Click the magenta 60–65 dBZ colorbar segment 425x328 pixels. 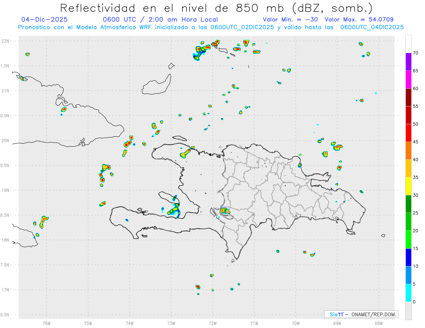click(x=408, y=80)
